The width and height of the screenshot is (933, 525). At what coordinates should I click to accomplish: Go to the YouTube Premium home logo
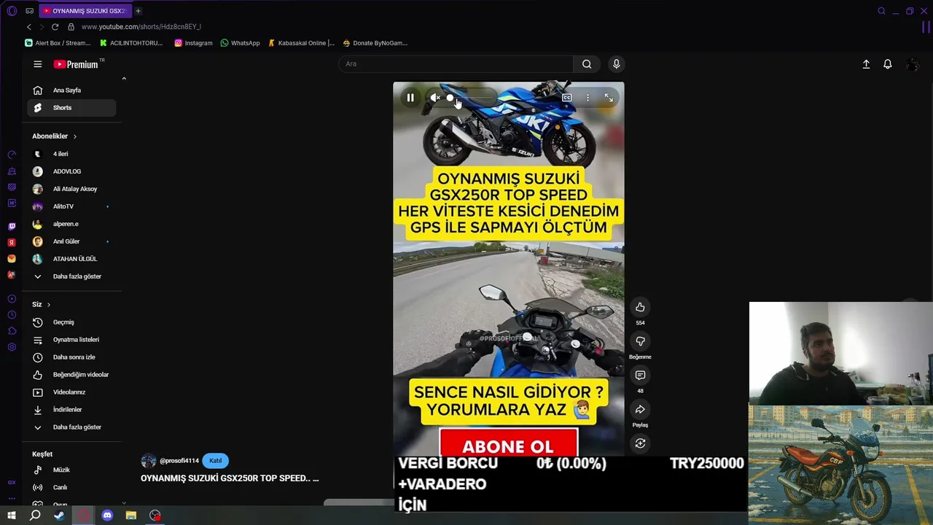(76, 64)
